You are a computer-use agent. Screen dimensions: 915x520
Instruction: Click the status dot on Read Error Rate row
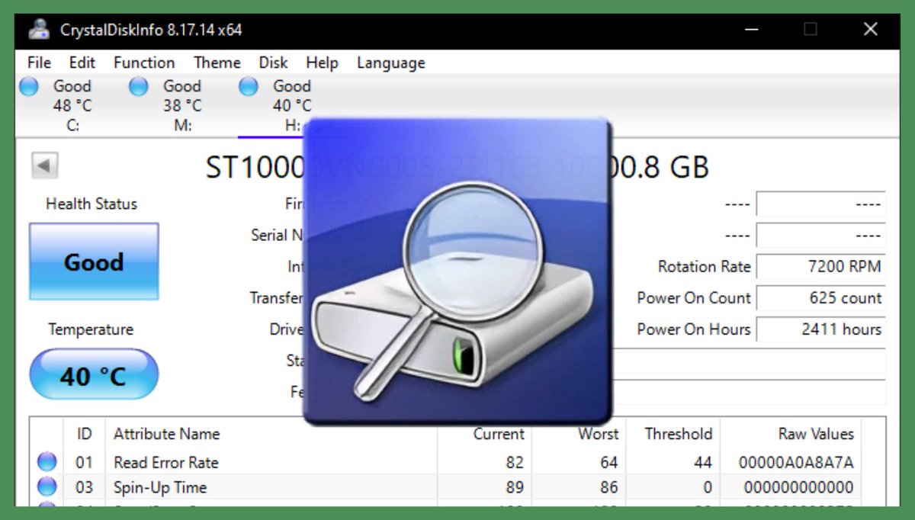point(47,461)
